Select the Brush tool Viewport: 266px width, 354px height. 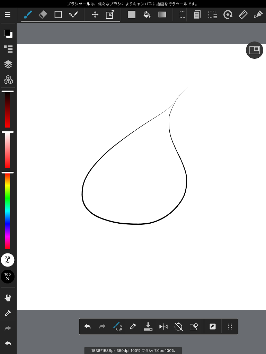coord(28,15)
